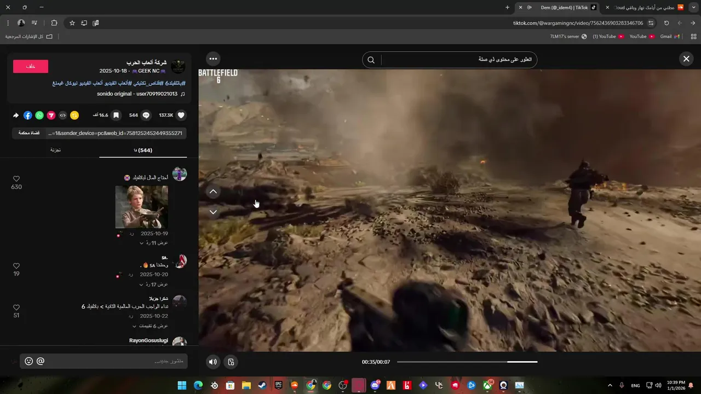Screen dimensions: 701x394
Task: Click the red follow button
Action: pos(31,66)
